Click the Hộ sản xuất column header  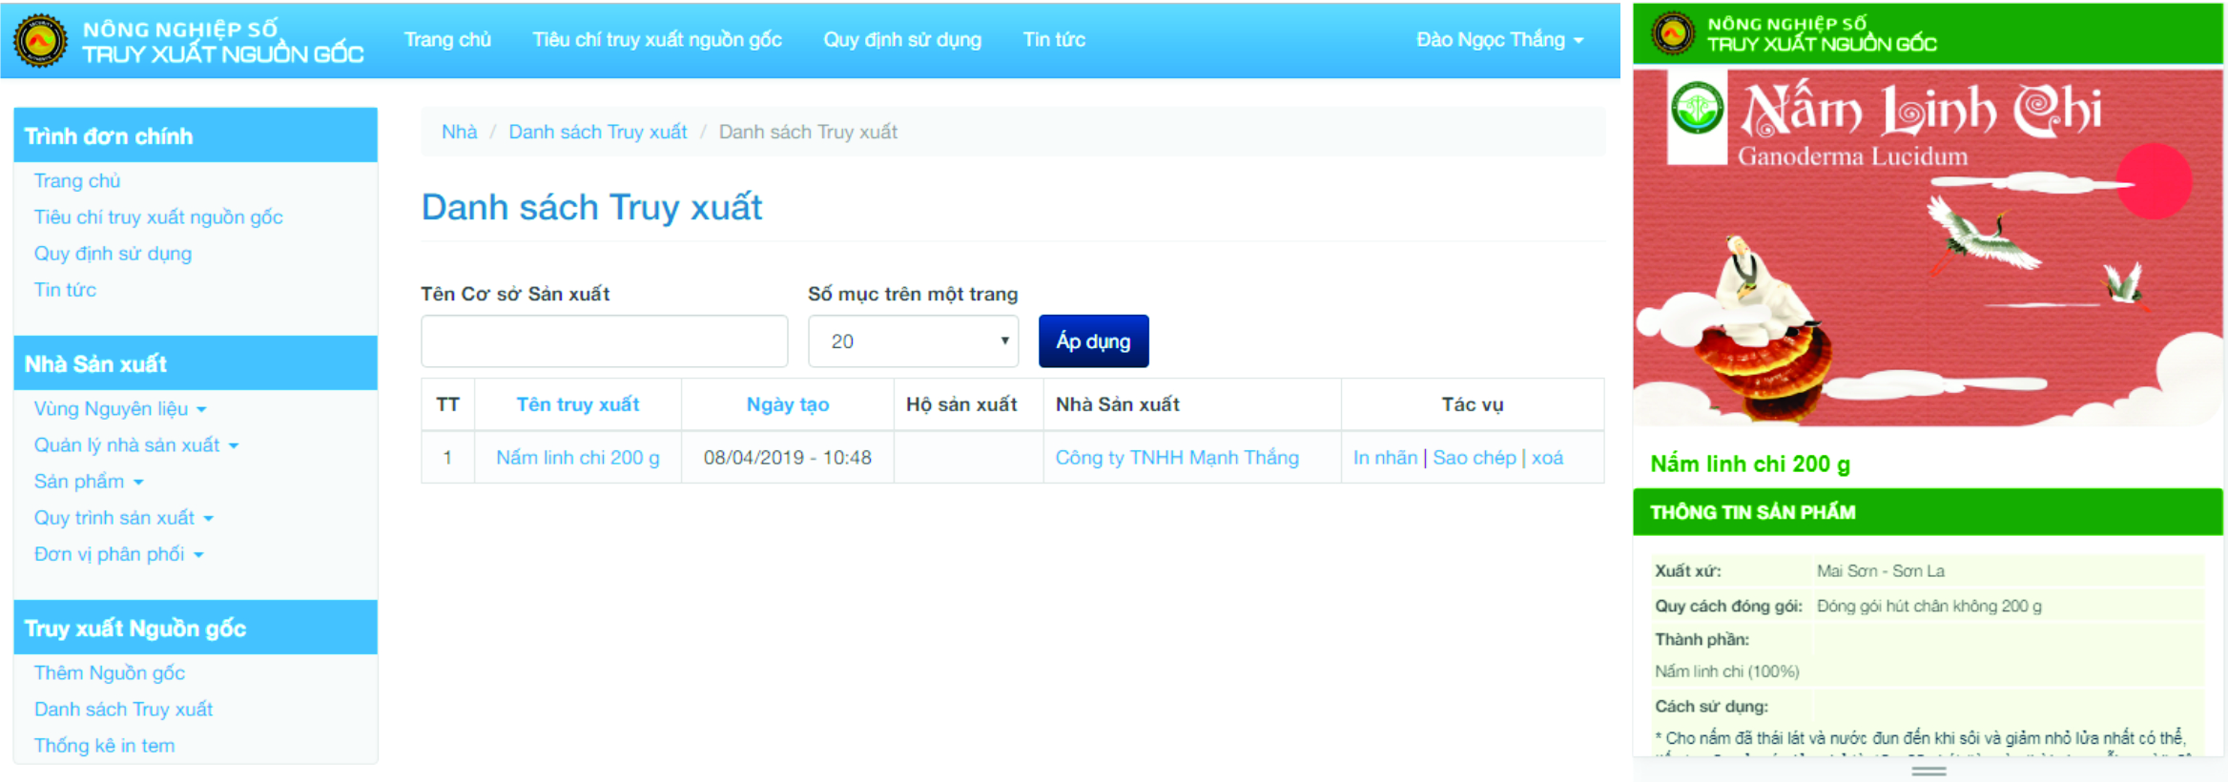tap(961, 404)
